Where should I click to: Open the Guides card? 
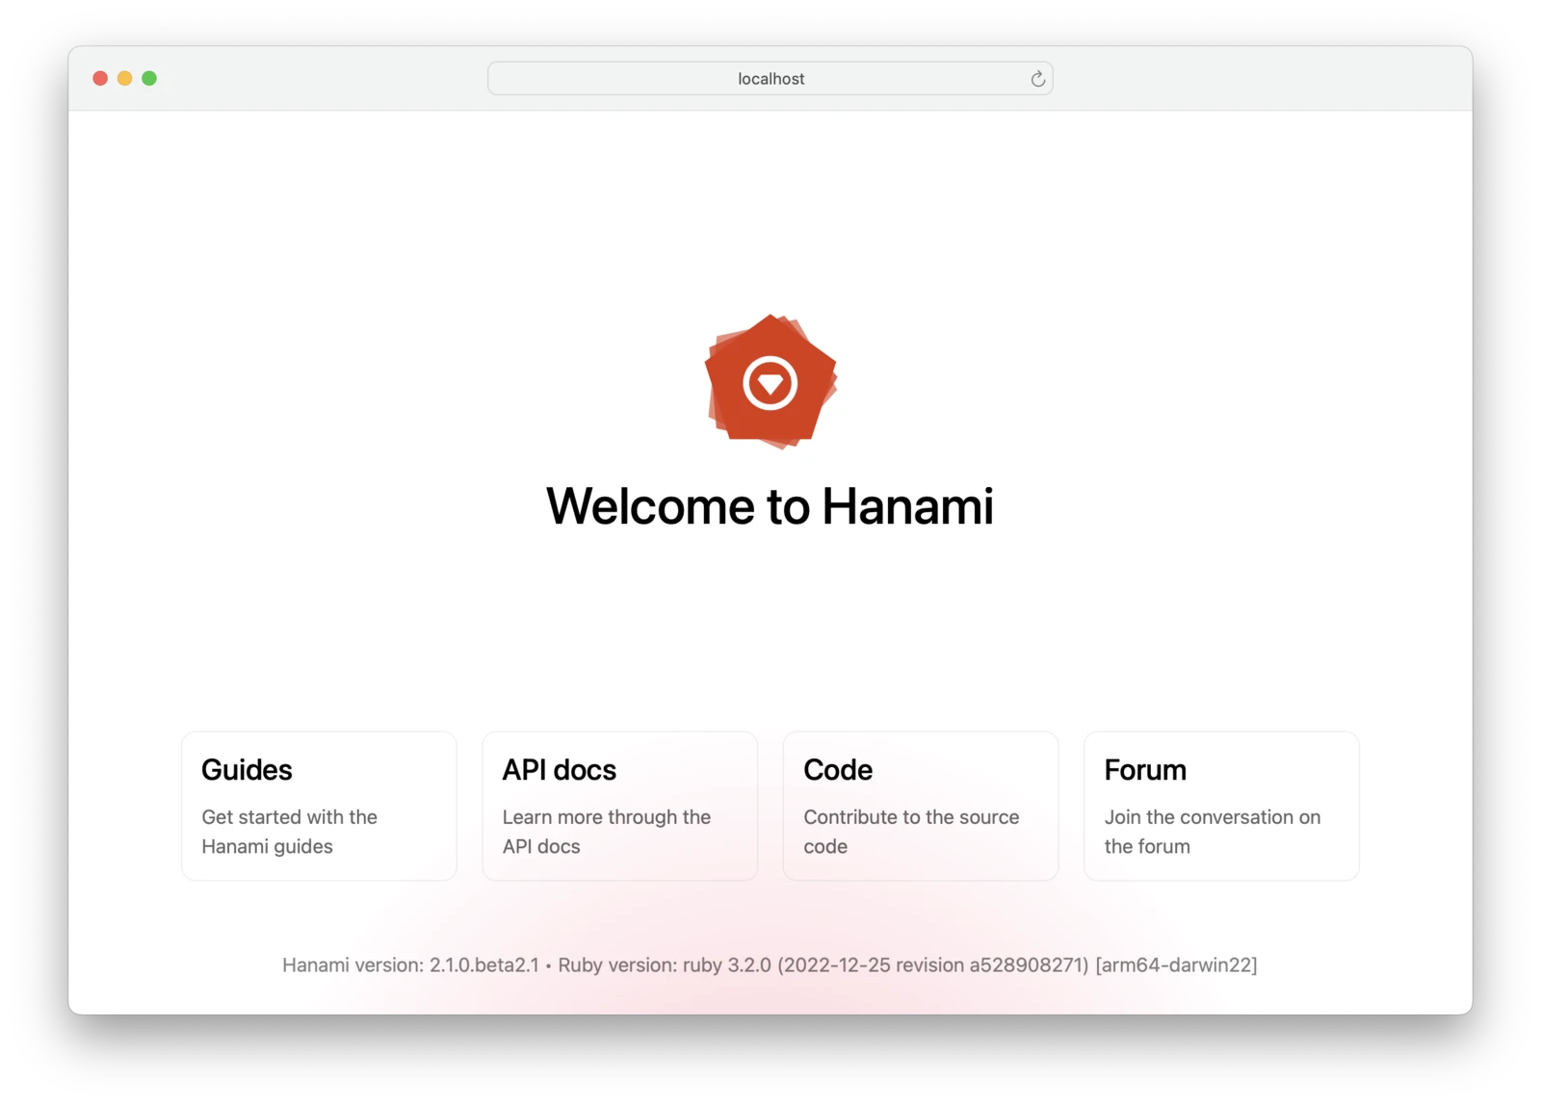[x=319, y=806]
